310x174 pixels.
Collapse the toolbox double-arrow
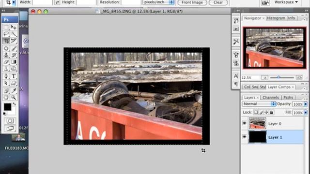pos(3,11)
